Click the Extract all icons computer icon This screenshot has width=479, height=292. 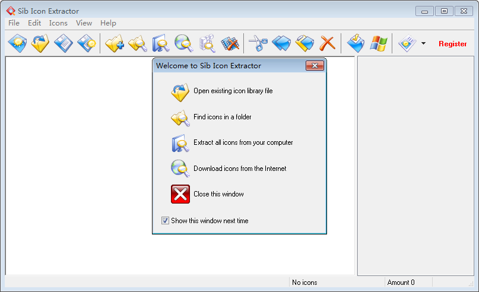point(180,143)
